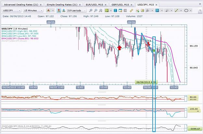The width and height of the screenshot is (203, 134).
Task: Select the ellipse shape tool
Action: click(x=186, y=11)
